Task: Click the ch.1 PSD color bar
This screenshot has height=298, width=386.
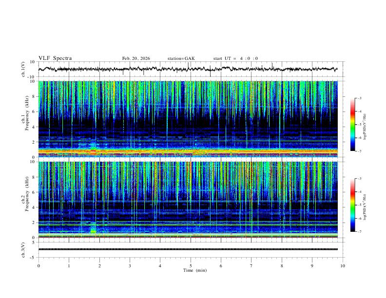Action: [352, 125]
